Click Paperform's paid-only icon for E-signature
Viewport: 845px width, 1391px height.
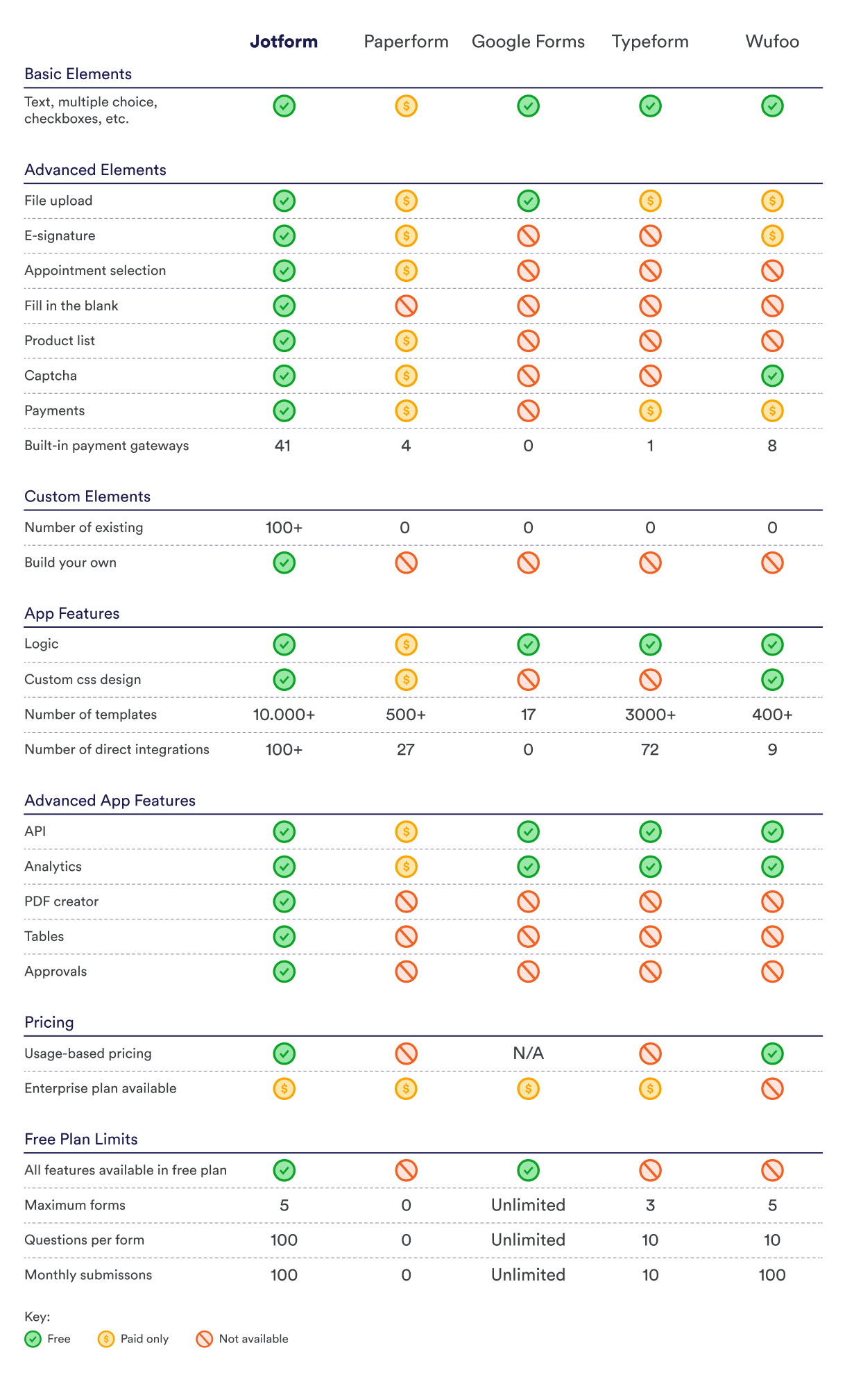tap(406, 236)
